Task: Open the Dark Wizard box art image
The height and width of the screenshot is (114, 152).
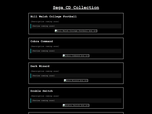Action: (x=76, y=81)
